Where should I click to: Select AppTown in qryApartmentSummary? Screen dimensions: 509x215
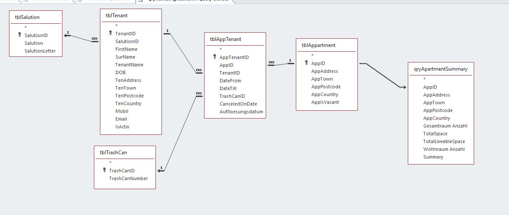click(434, 103)
